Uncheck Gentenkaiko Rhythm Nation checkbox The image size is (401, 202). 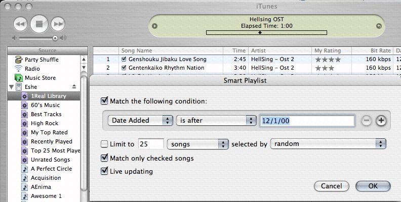coord(124,68)
